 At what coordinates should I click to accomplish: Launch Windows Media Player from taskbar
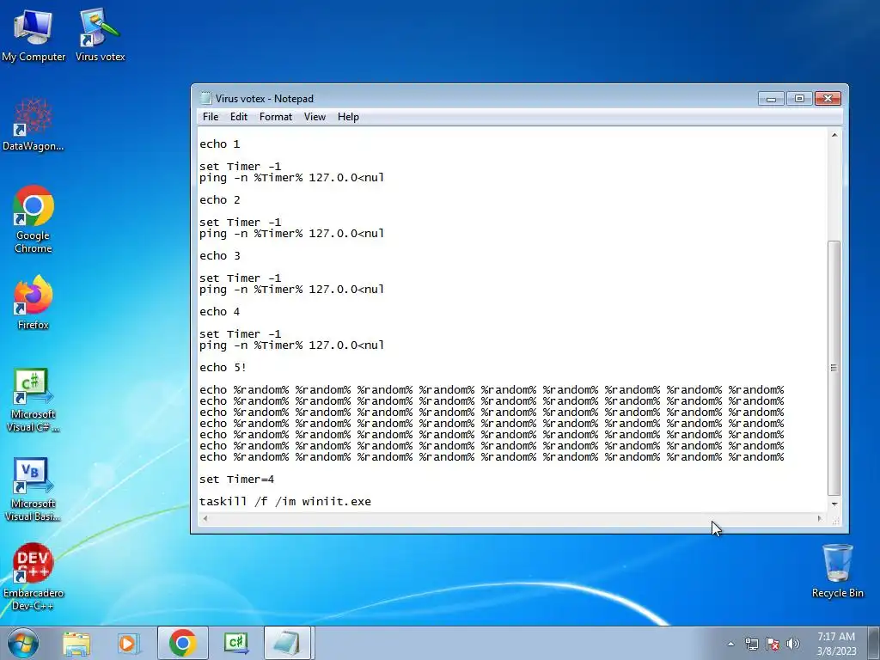(129, 643)
